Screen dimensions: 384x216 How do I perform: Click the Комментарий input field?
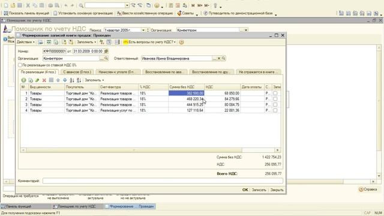tap(163, 181)
